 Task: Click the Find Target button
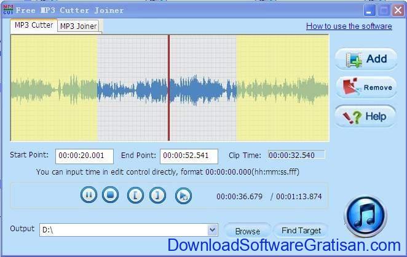click(301, 231)
